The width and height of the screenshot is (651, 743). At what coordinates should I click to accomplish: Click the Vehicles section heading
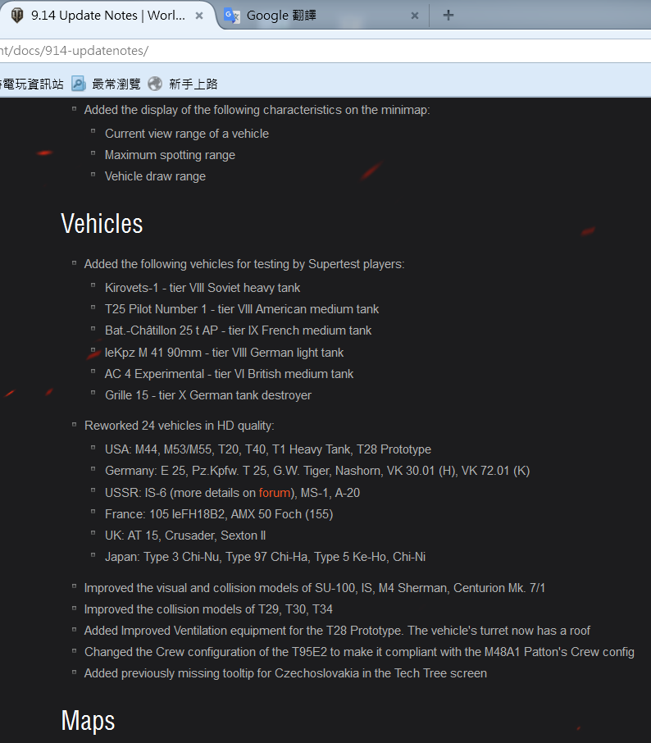click(102, 224)
